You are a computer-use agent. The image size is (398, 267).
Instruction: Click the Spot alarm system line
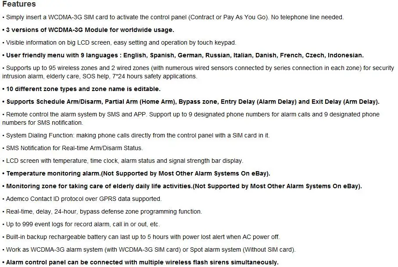coord(149,249)
